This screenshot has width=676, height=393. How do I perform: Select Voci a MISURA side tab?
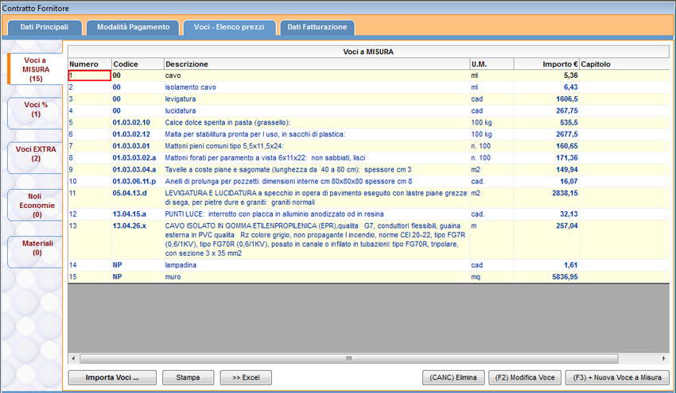35,69
